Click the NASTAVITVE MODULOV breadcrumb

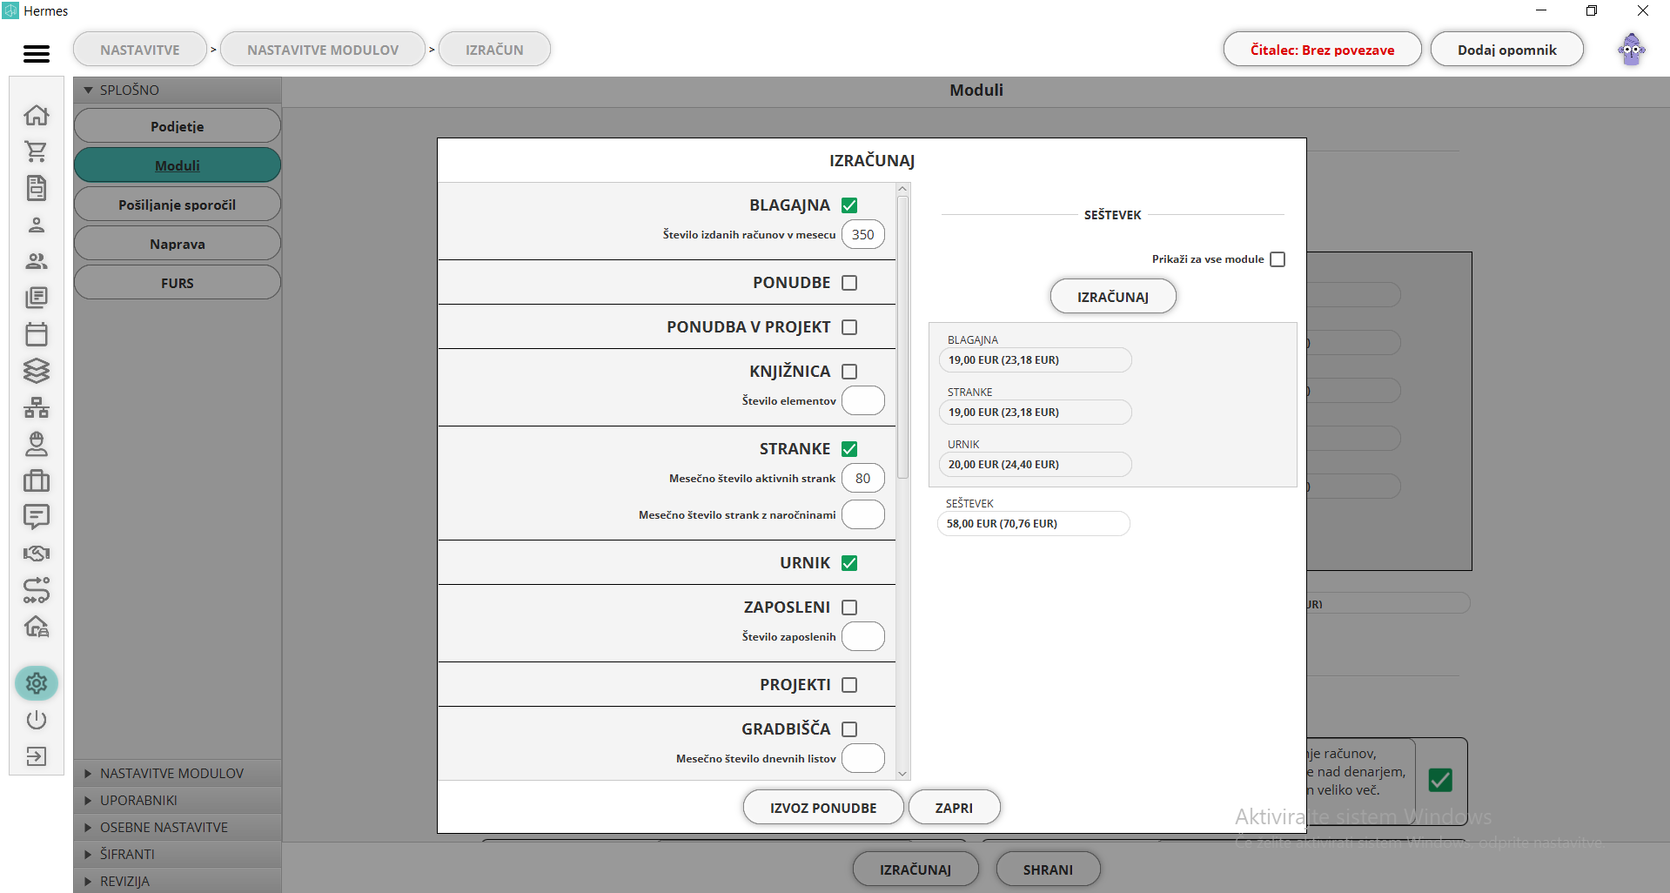point(323,50)
